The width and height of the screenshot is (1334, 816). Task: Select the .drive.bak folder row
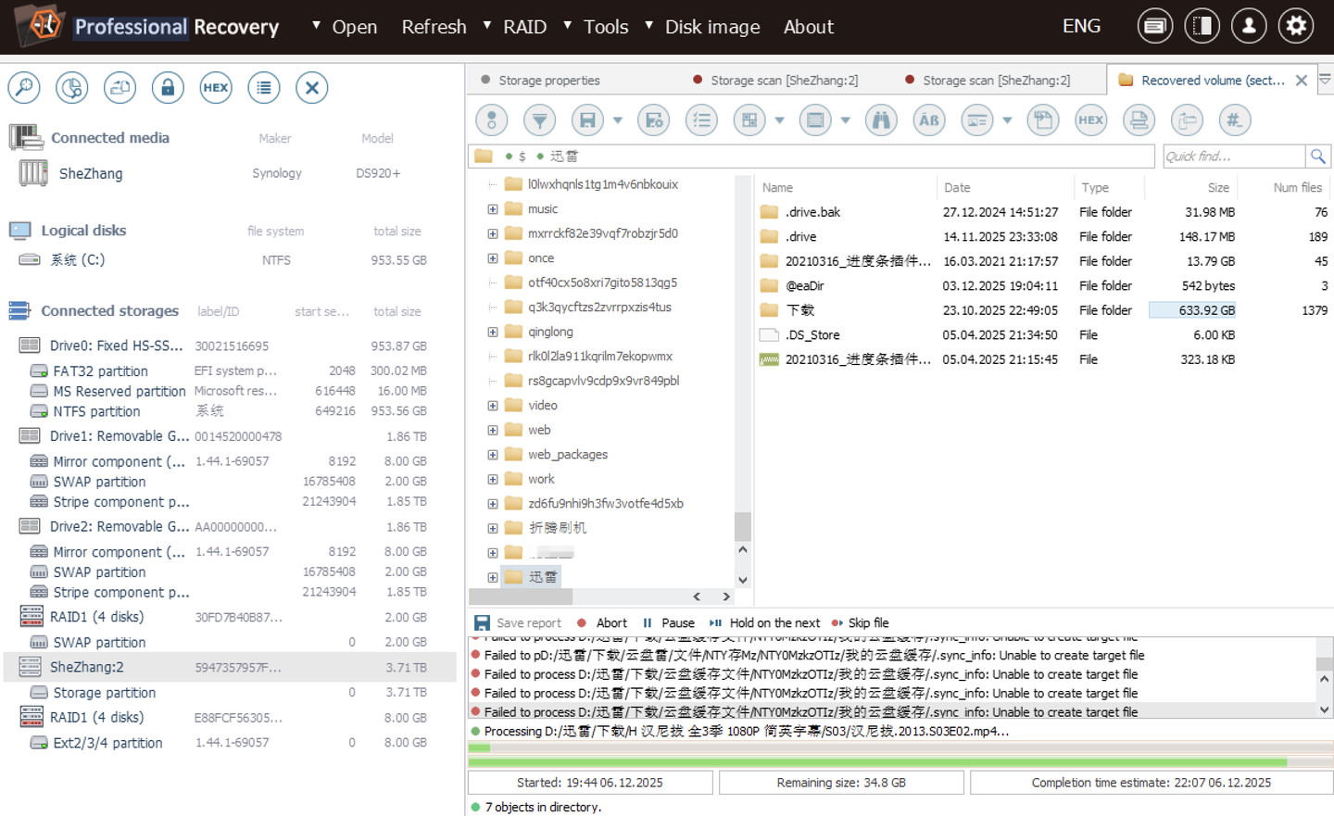pyautogui.click(x=1043, y=212)
